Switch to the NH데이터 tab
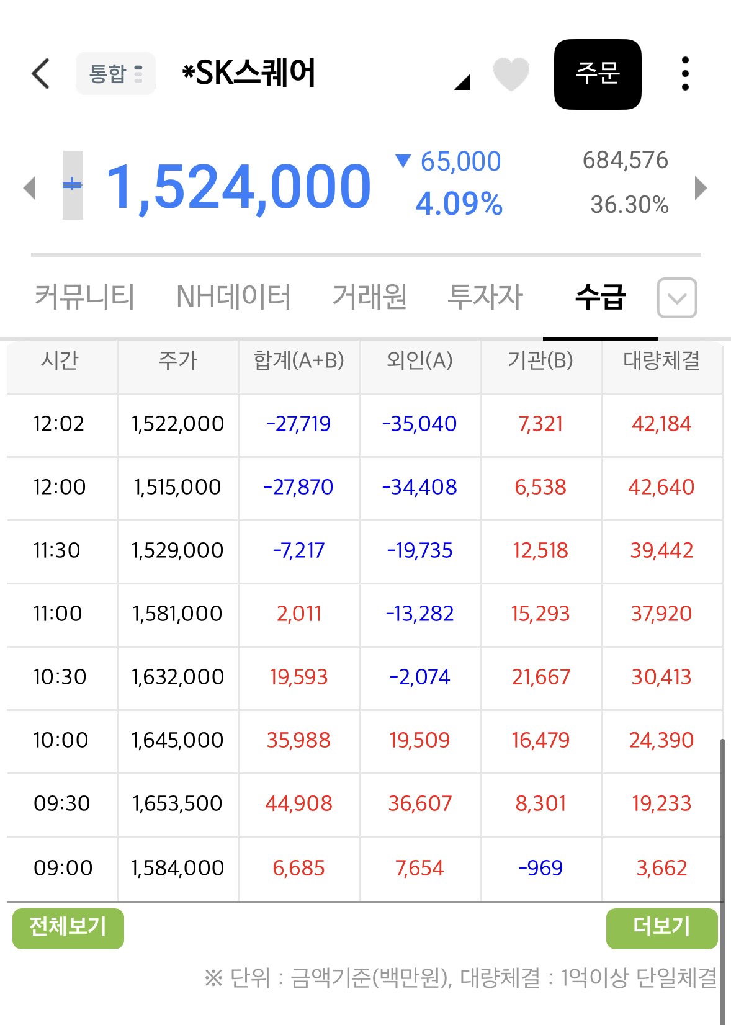 coord(233,296)
